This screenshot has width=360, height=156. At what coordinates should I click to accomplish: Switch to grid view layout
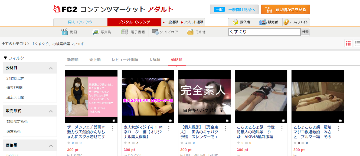click(348, 43)
